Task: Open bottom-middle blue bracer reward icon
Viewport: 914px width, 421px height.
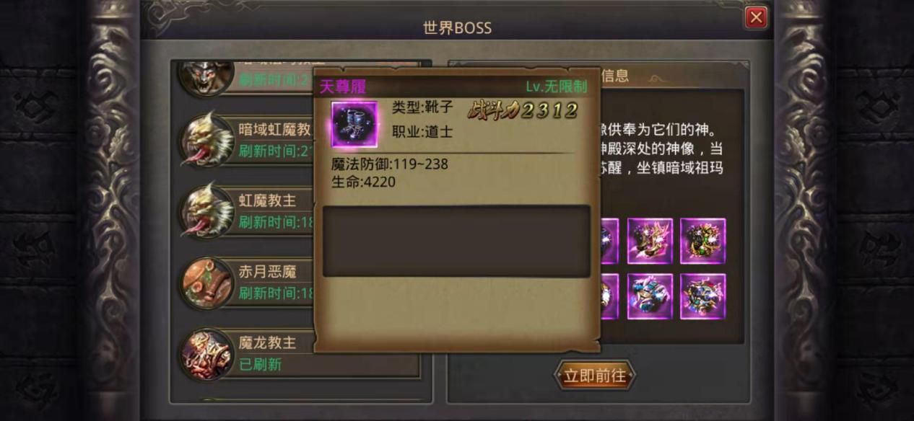Action: point(650,296)
